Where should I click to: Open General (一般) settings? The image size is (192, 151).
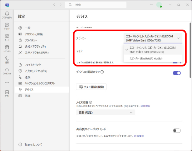42,28
